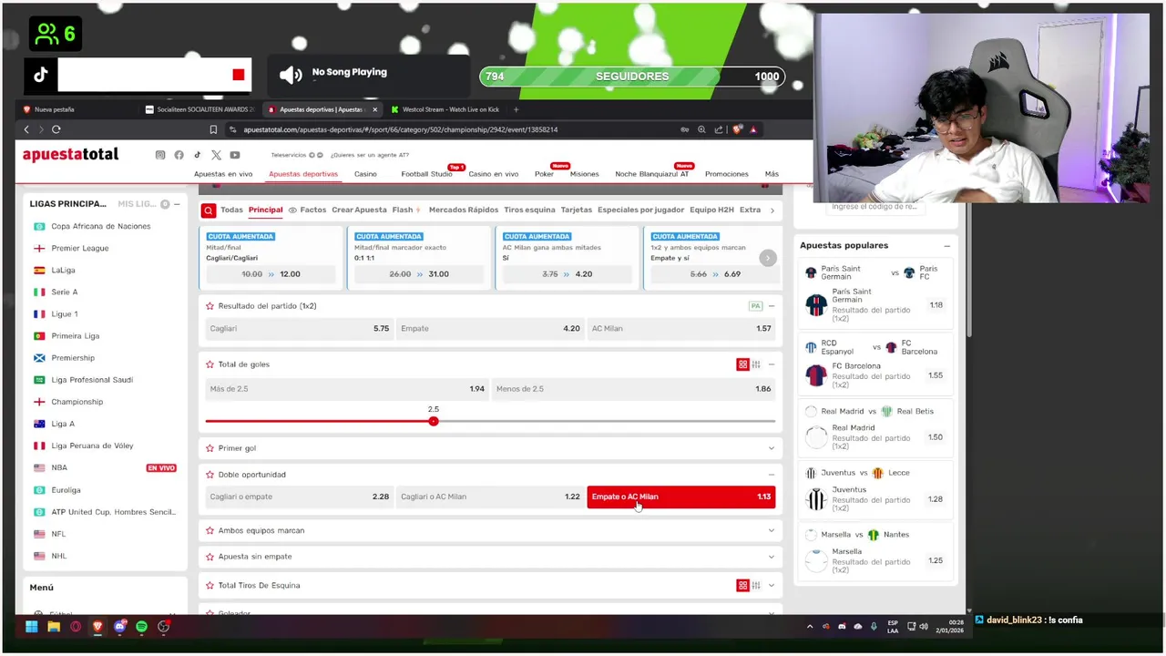Open the apuestatotal Facebook icon

tap(179, 155)
